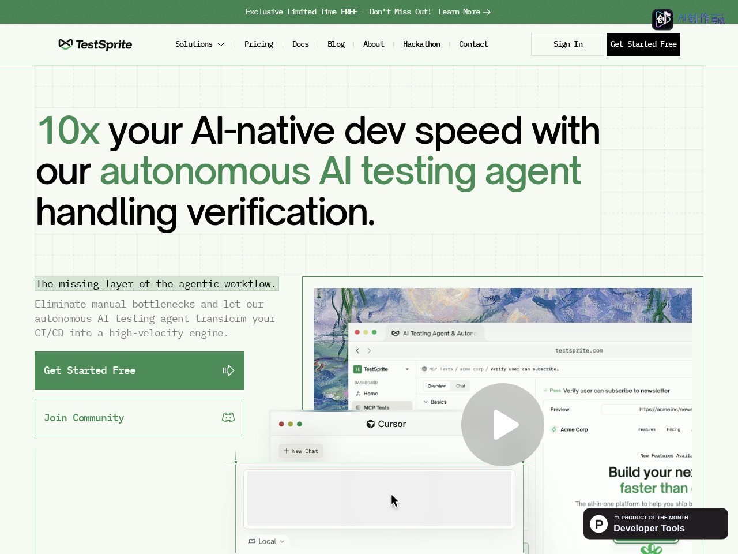Click the MCP Tests icon in demo sidebar
This screenshot has width=738, height=554.
pos(358,407)
